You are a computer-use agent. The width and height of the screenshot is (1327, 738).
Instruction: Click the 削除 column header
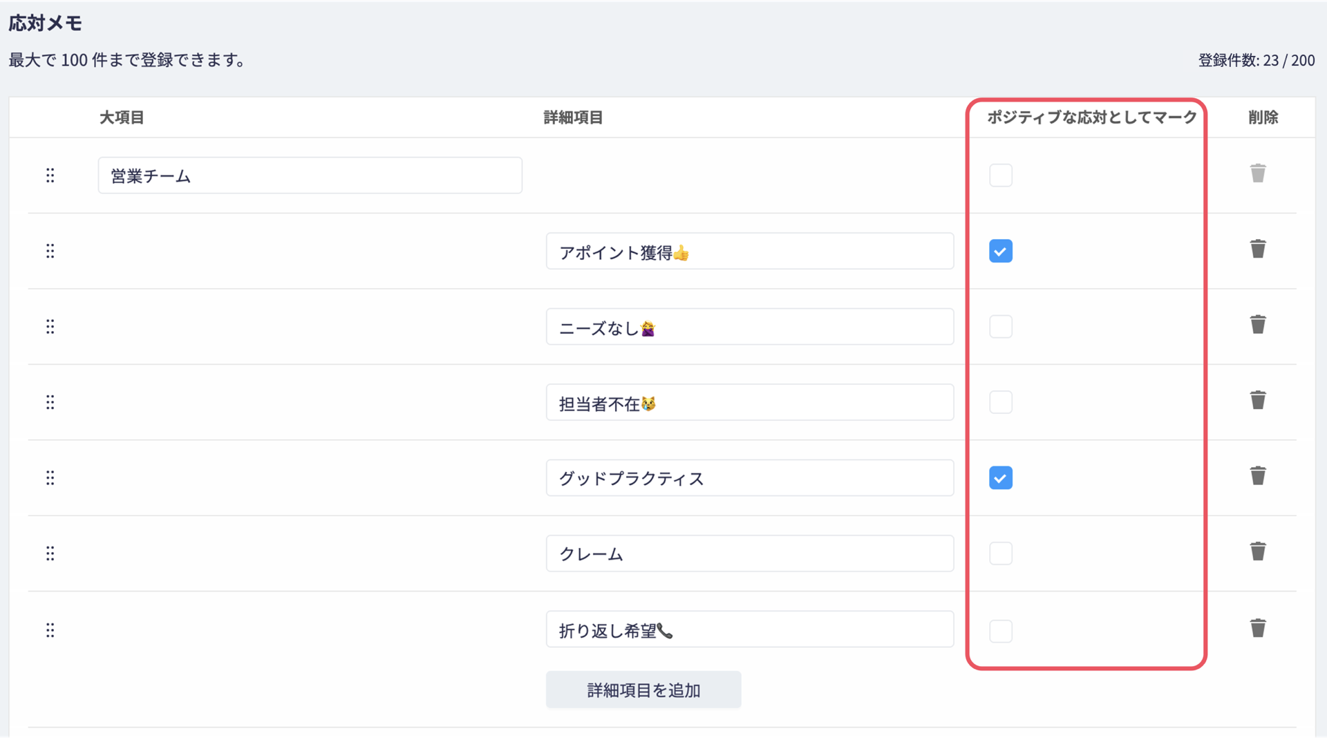point(1263,117)
